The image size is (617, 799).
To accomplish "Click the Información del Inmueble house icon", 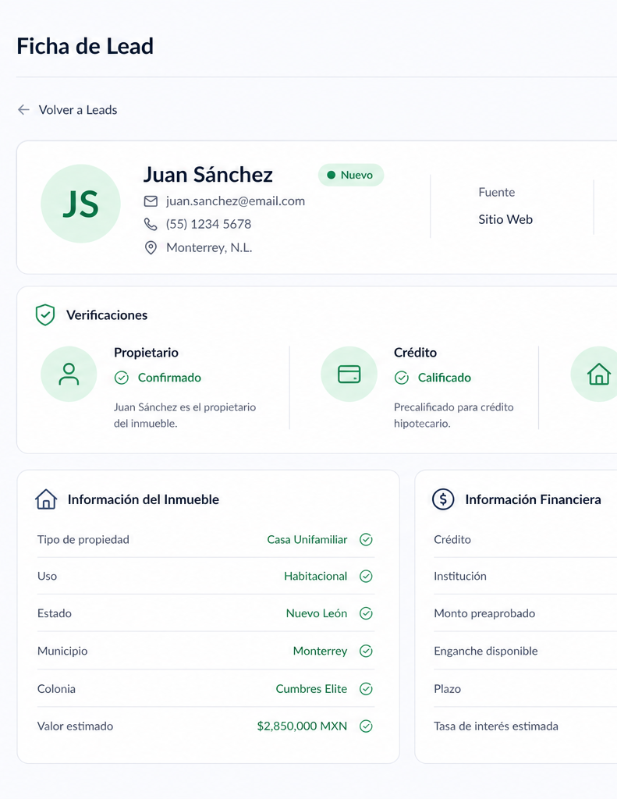I will click(x=46, y=499).
